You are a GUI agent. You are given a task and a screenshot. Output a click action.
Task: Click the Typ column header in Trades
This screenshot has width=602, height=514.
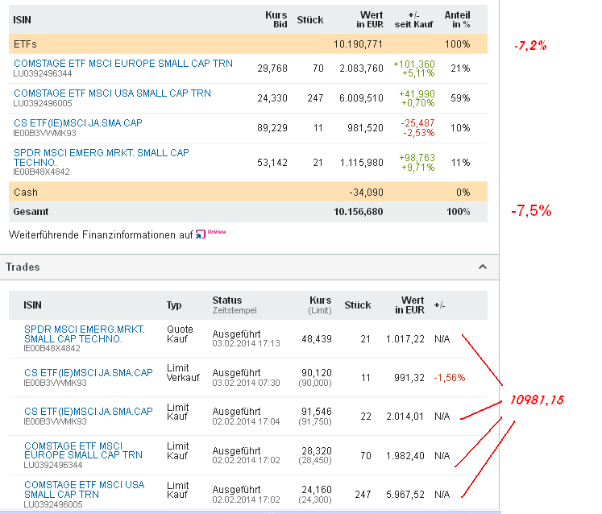click(x=174, y=305)
